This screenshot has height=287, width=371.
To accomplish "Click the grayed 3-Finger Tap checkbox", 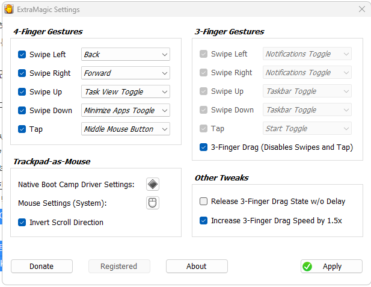I will (203, 129).
